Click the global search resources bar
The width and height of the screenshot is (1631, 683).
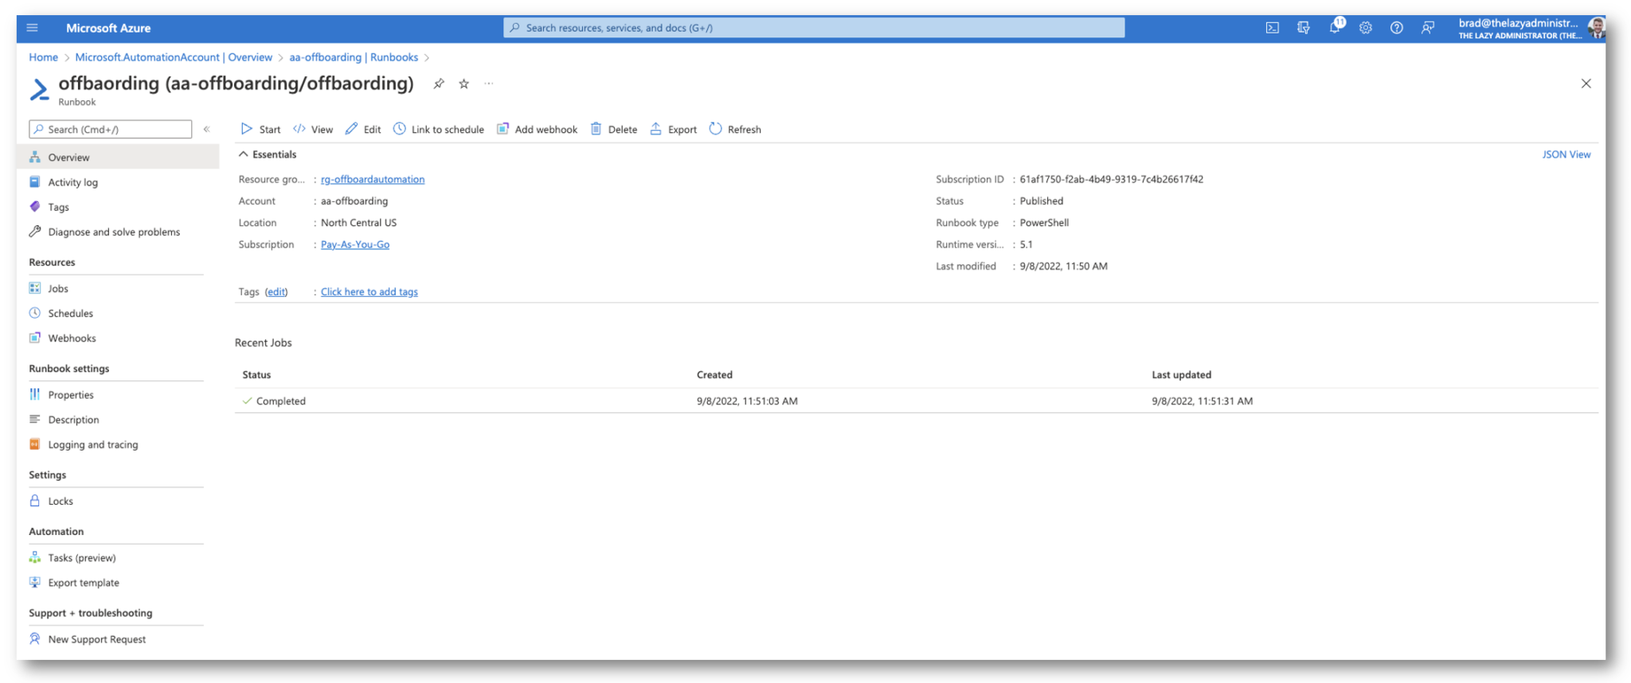point(814,28)
